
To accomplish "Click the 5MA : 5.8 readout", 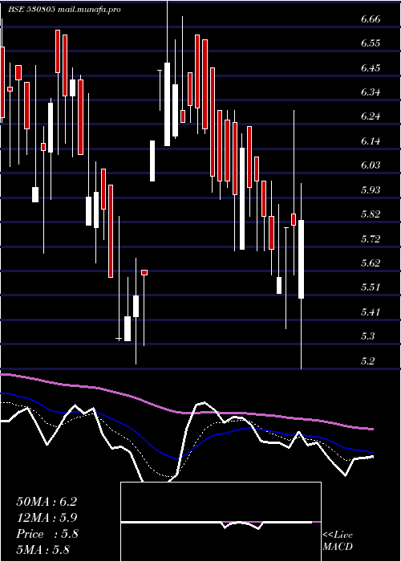I will pyautogui.click(x=43, y=549).
